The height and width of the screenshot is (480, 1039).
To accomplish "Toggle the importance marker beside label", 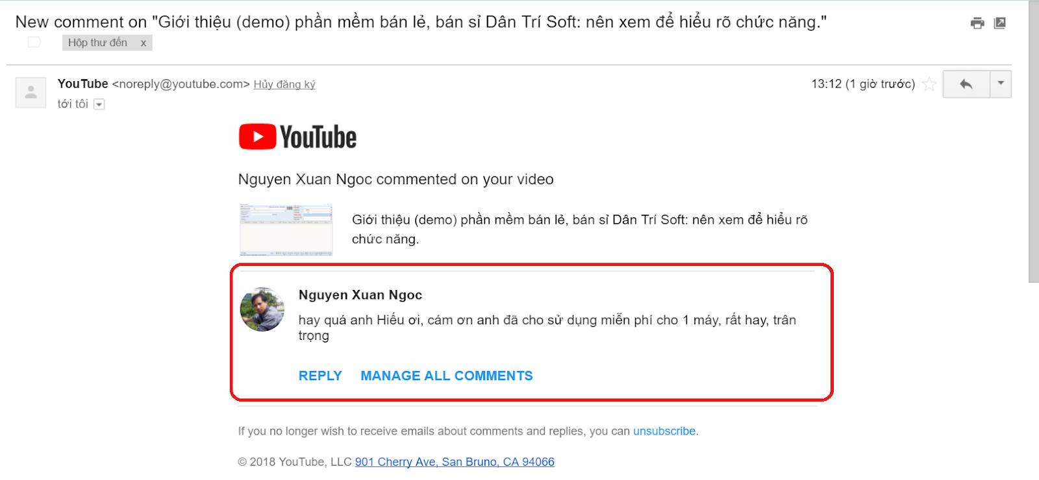I will pos(34,43).
